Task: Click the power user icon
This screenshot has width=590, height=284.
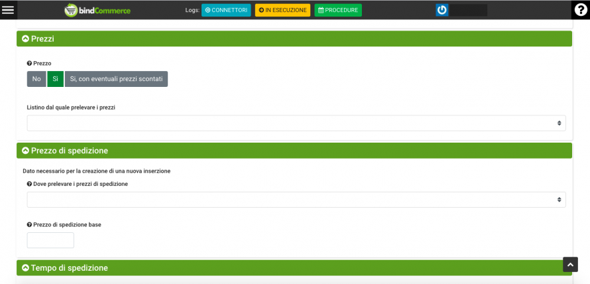Action: pos(442,10)
